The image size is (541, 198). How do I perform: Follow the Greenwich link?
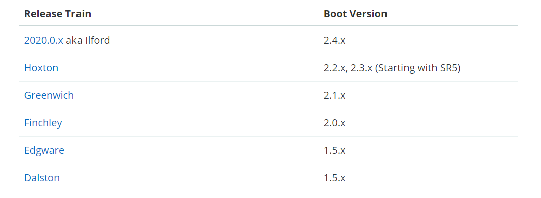49,95
